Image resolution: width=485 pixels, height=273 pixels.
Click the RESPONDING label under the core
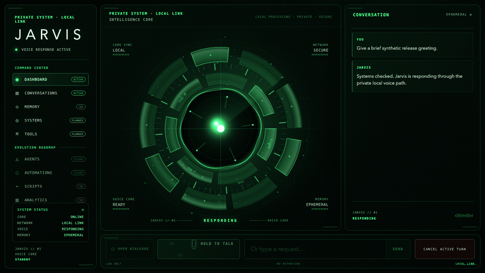click(220, 220)
